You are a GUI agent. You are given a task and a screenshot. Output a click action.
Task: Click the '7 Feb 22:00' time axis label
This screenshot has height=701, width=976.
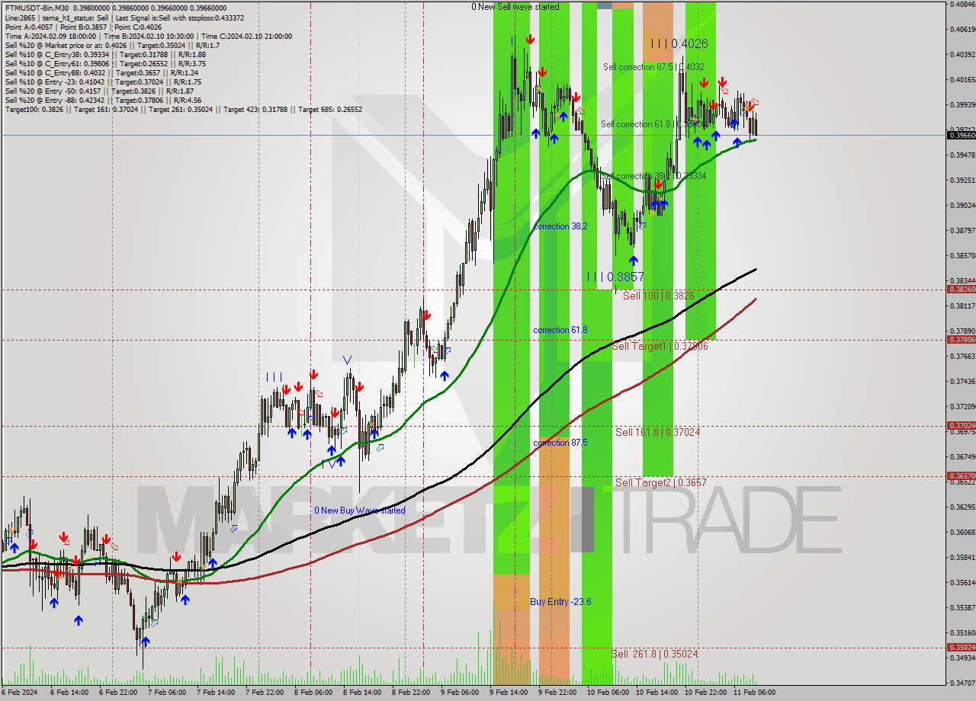[x=265, y=693]
